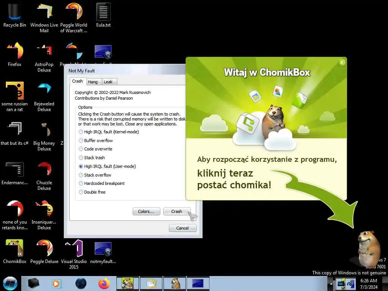Select AstroPop Deluxe desktop icon
The width and height of the screenshot is (388, 291).
pyautogui.click(x=44, y=58)
